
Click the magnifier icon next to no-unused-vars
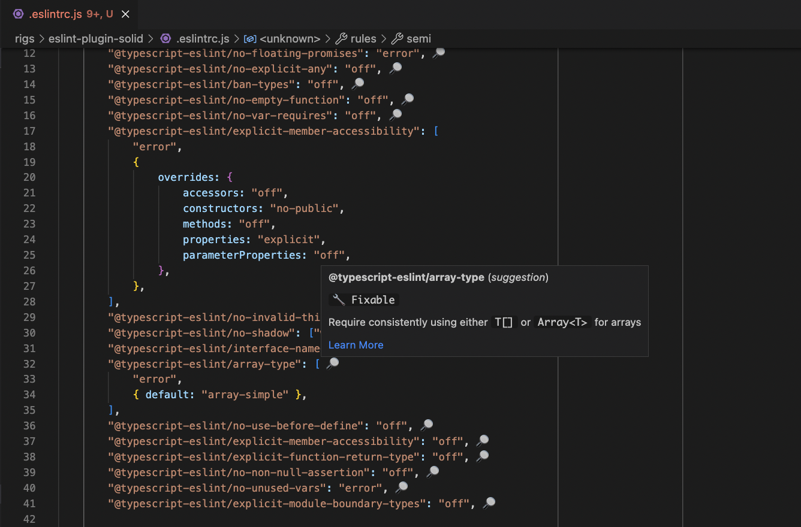coord(401,487)
